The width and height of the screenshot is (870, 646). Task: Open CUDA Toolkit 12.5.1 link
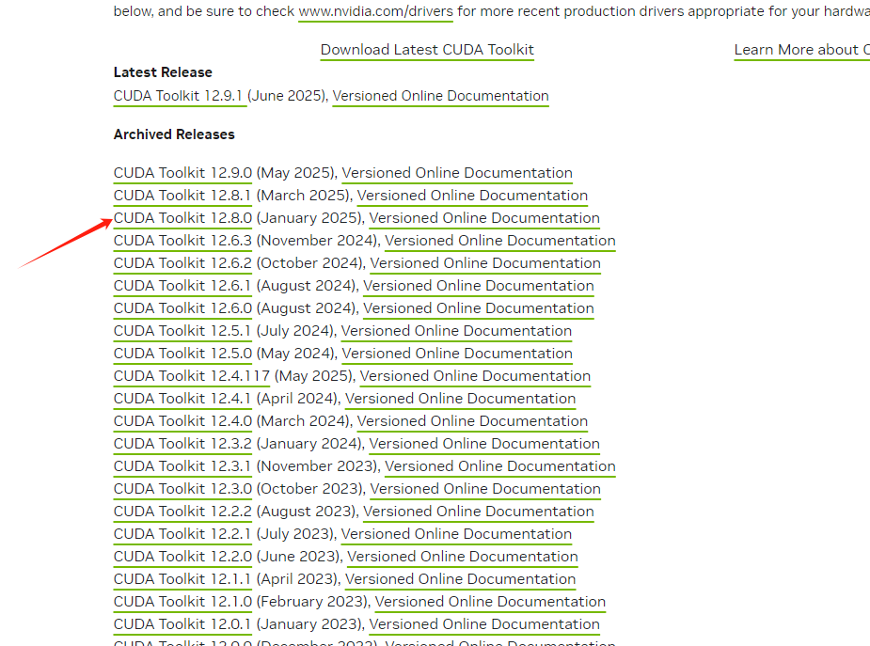[182, 330]
